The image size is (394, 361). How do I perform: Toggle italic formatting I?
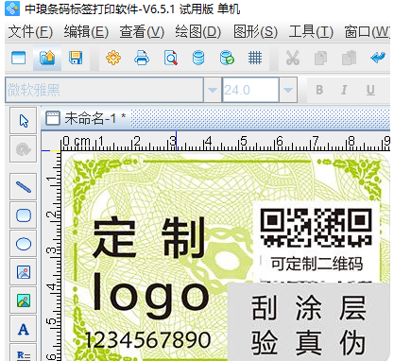344,90
